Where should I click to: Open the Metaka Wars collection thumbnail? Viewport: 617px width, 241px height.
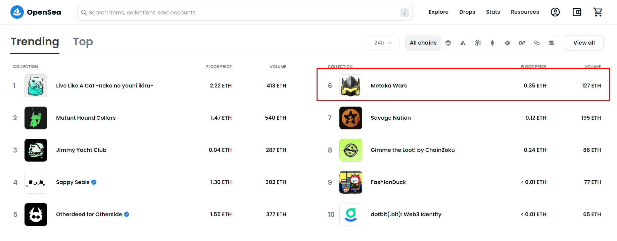351,86
